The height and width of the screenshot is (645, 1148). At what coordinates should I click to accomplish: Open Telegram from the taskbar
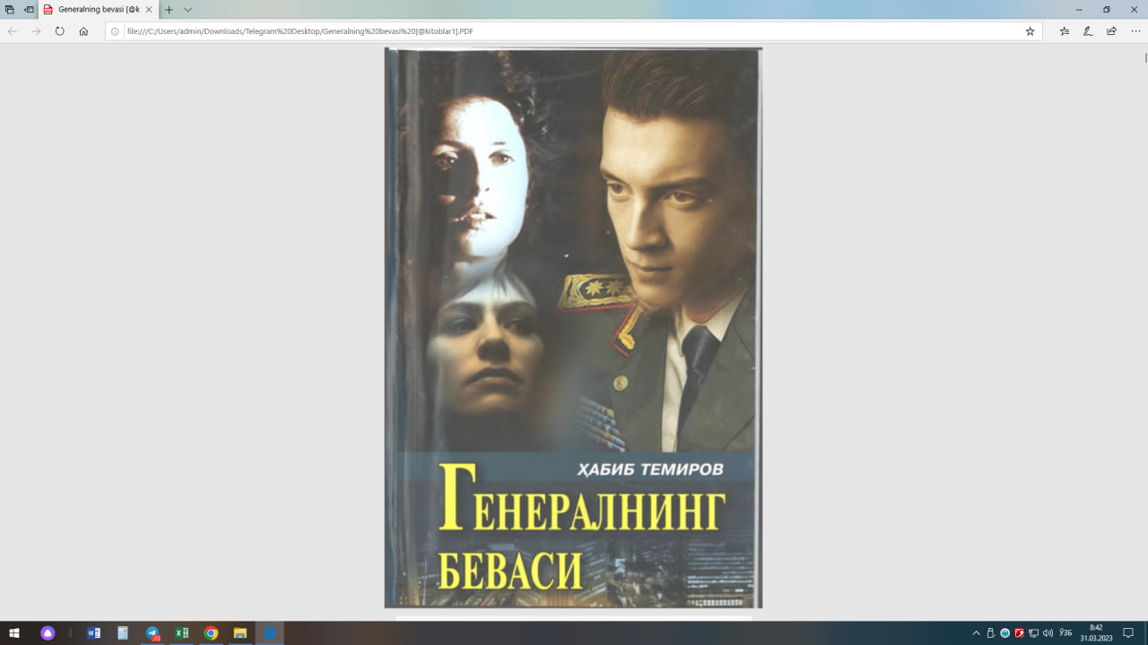click(x=151, y=633)
